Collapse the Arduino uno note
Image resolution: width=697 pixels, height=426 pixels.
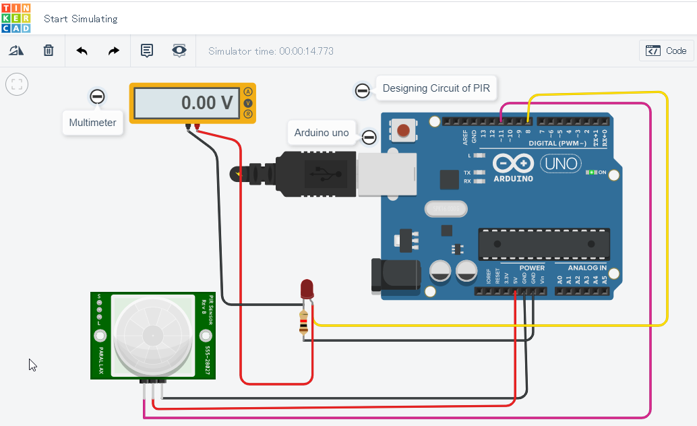369,137
